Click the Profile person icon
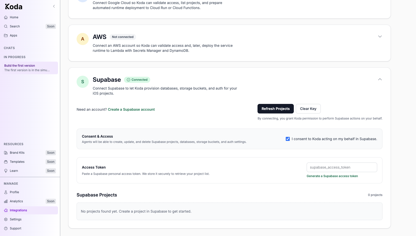Screen dimensions: 416x236 [x=6, y=192]
